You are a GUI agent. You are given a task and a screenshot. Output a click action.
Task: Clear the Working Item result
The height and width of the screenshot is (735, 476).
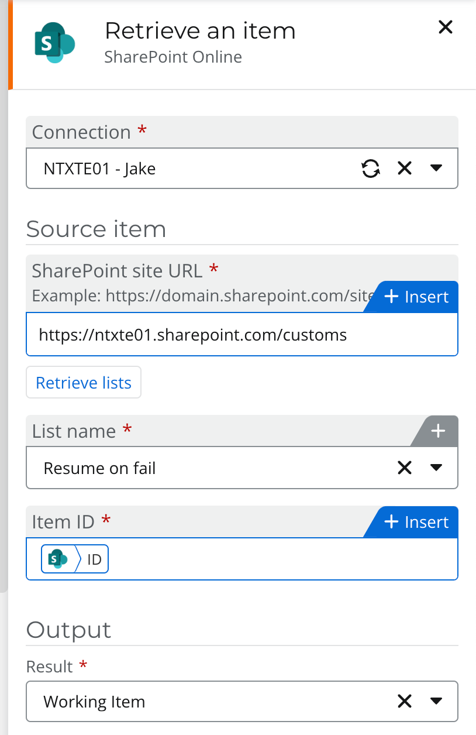pos(405,701)
